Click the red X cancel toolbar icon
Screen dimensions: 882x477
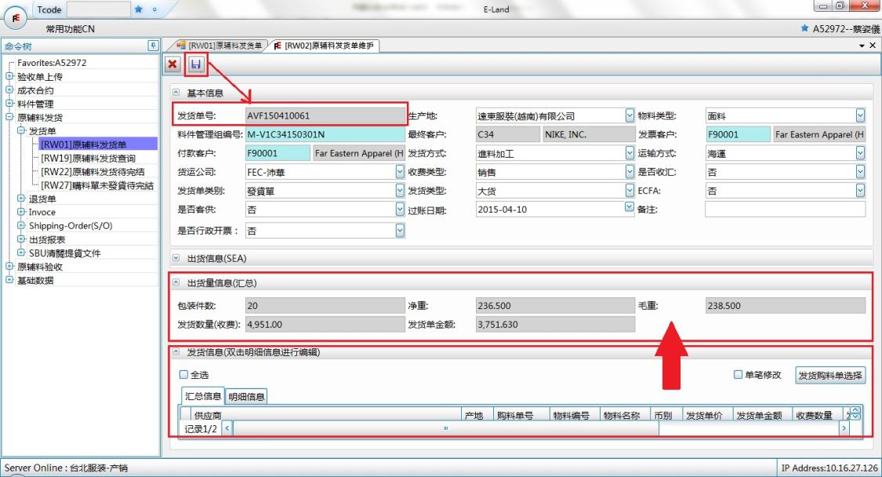[172, 64]
